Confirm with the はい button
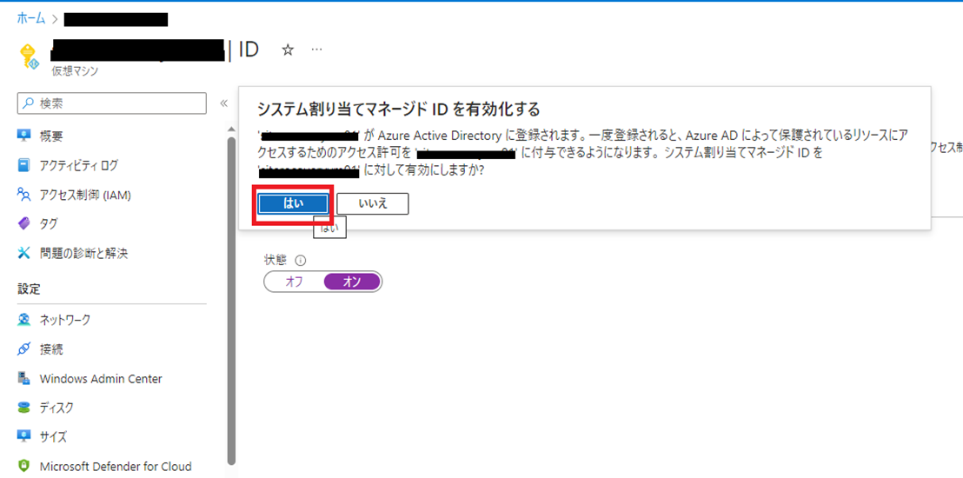Viewport: 963px width, 478px height. (293, 204)
